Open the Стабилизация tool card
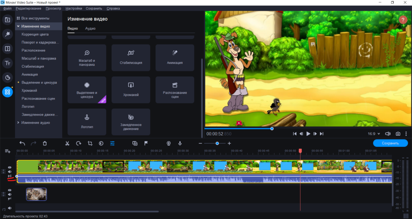412x219 pixels. [131, 57]
